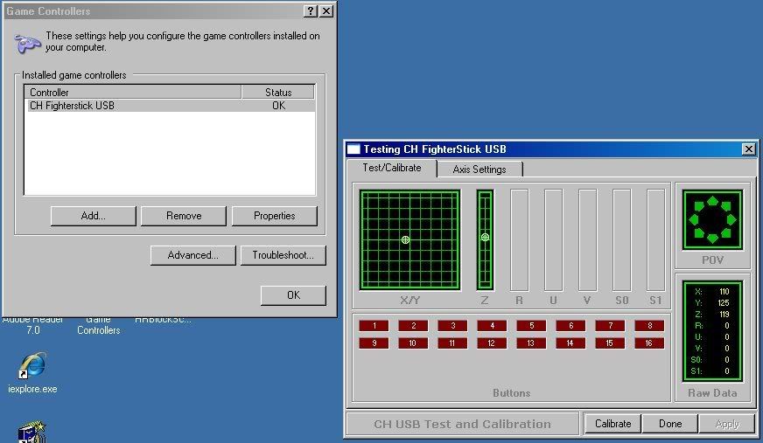763x443 pixels.
Task: Click the Testing window title bar icon
Action: coord(353,149)
